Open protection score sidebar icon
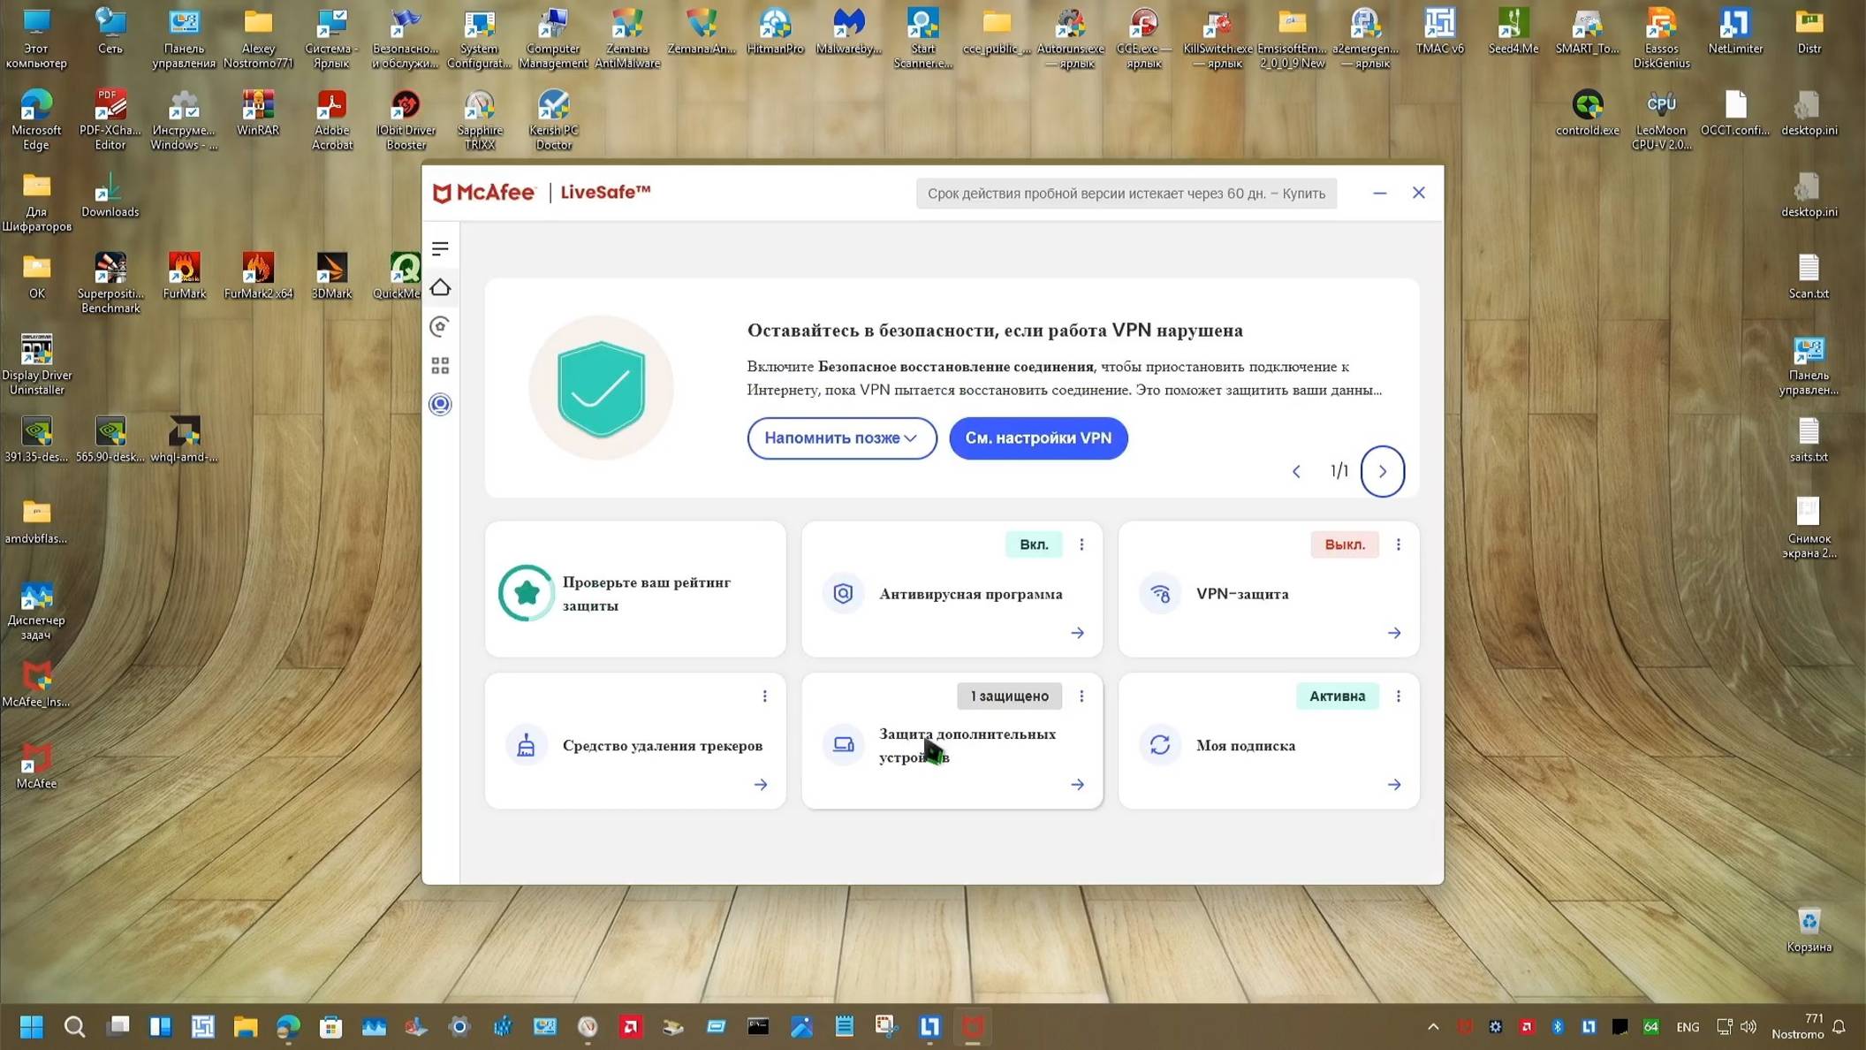The height and width of the screenshot is (1050, 1866). [440, 326]
